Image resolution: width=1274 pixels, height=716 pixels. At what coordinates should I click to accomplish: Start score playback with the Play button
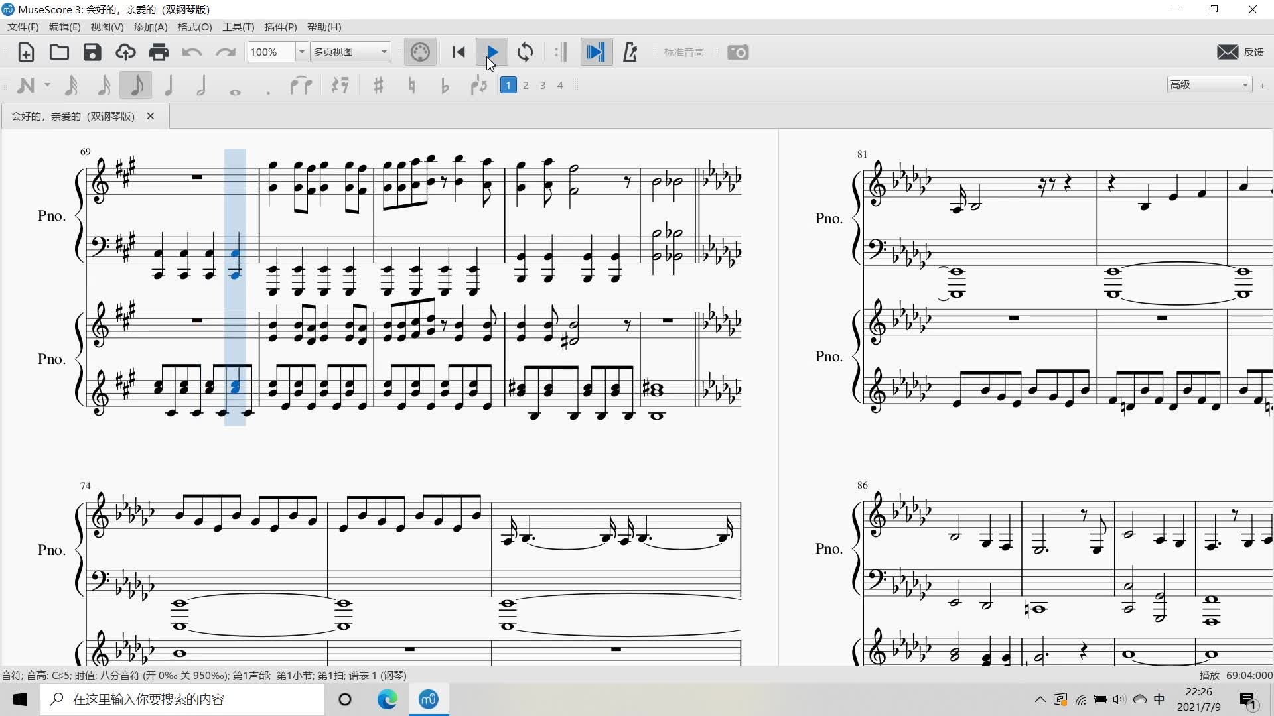point(492,52)
